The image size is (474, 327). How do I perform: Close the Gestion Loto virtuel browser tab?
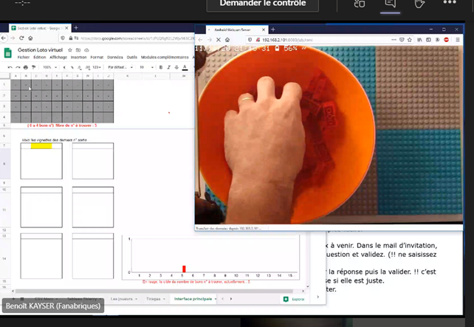(66, 28)
